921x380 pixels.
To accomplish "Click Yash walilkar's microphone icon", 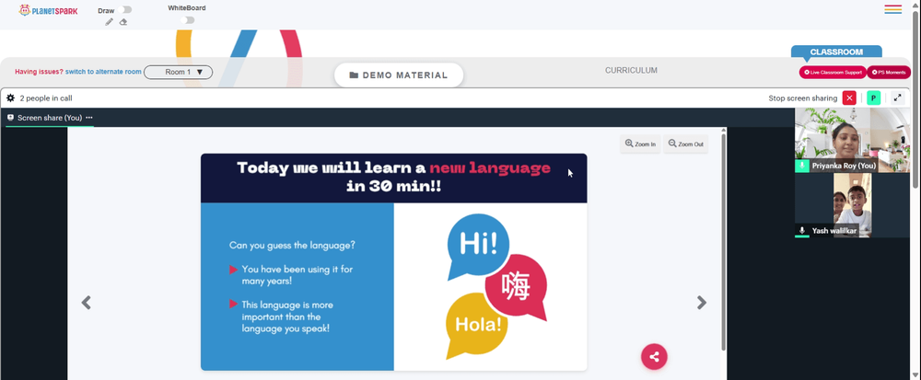I will pos(802,230).
